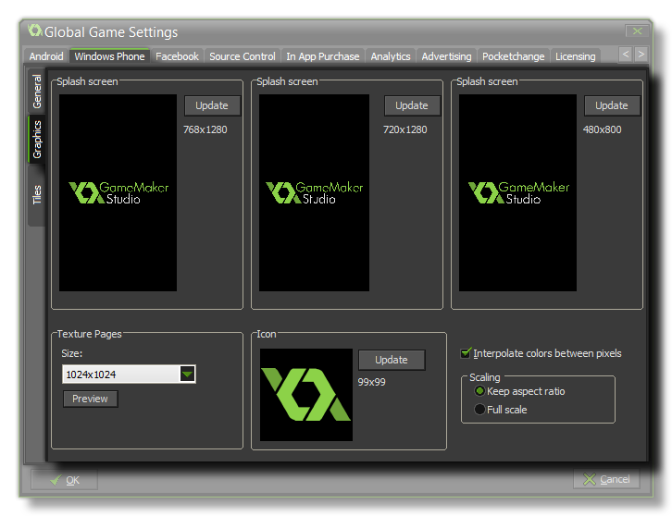The width and height of the screenshot is (672, 516).
Task: Confirm settings with the OK button
Action: (64, 479)
